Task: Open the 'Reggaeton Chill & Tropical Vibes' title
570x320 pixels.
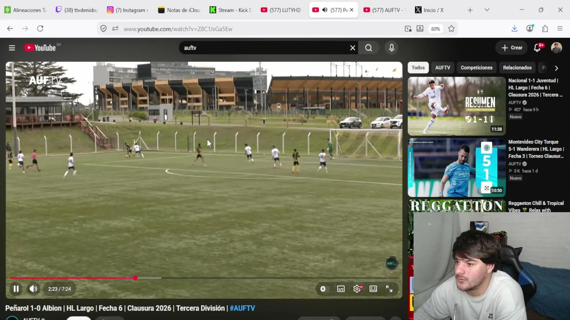Action: [536, 207]
